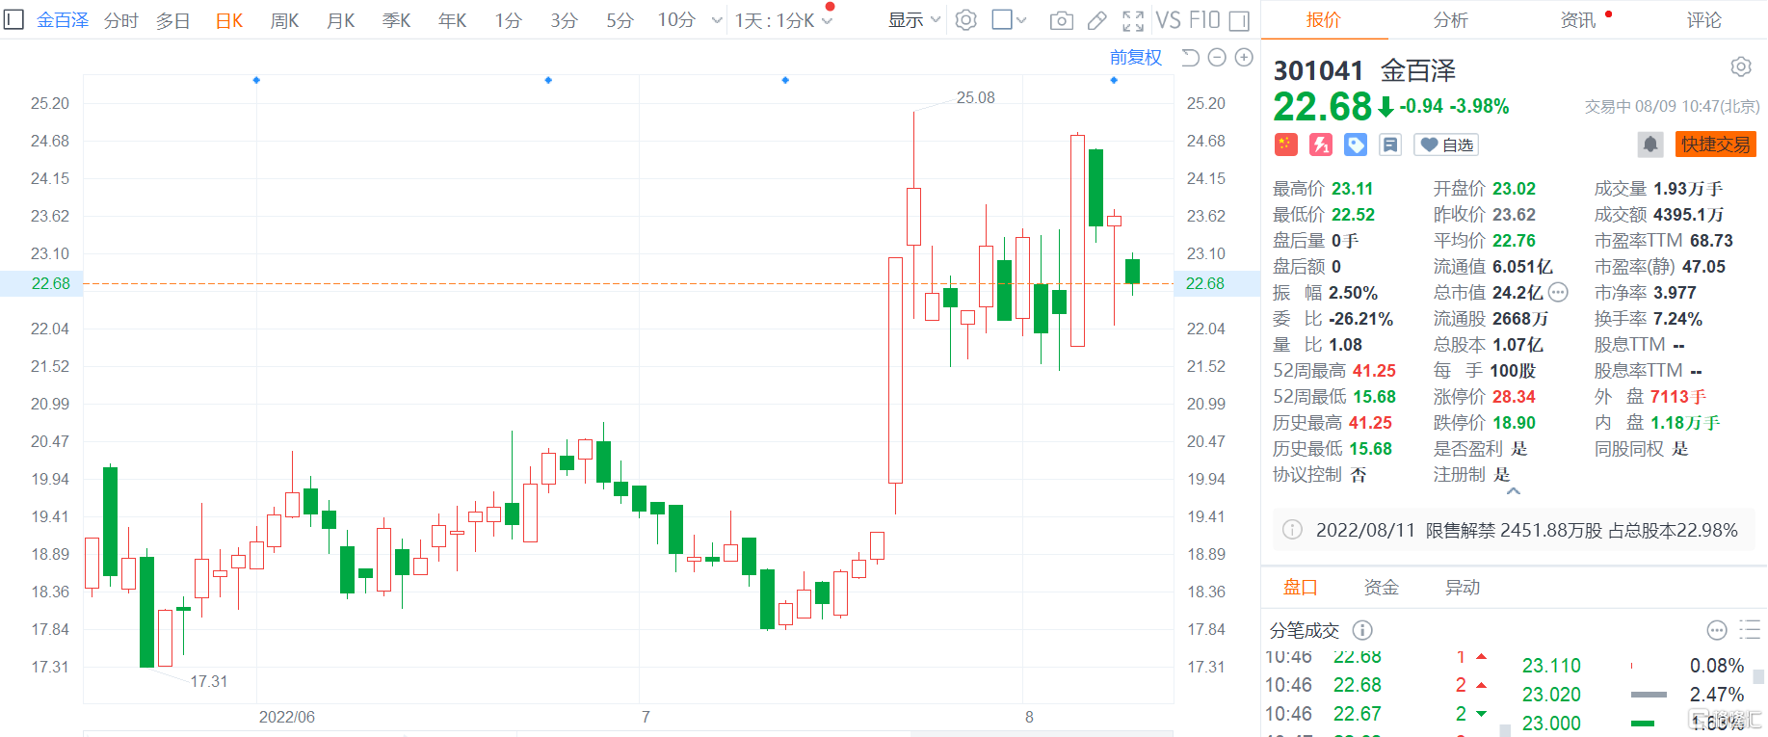1768x737 pixels.
Task: Click the 限售解禁 2022/08/11 notice
Action: click(1513, 530)
